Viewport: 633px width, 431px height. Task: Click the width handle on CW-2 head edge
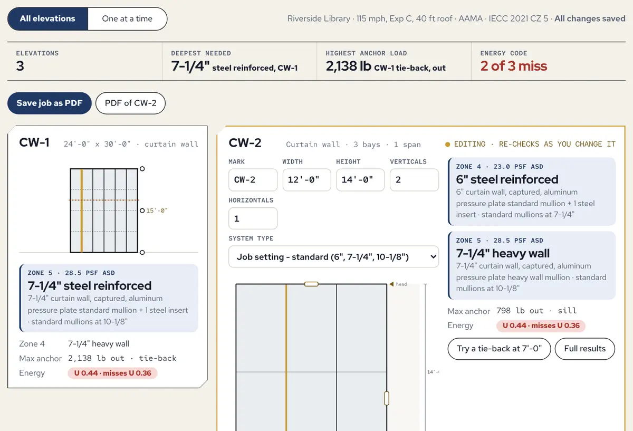pos(311,284)
